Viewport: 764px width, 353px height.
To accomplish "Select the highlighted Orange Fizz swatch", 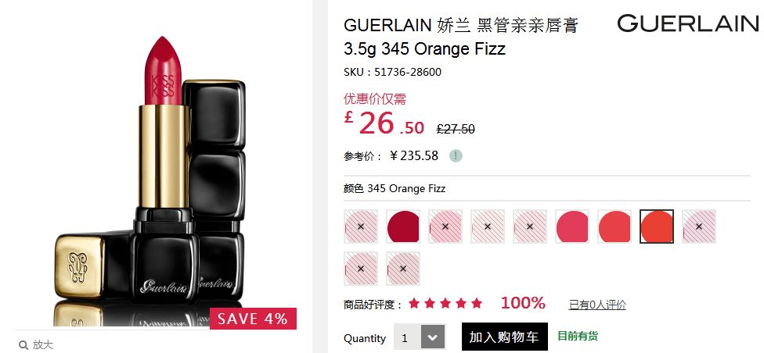I will 657,226.
